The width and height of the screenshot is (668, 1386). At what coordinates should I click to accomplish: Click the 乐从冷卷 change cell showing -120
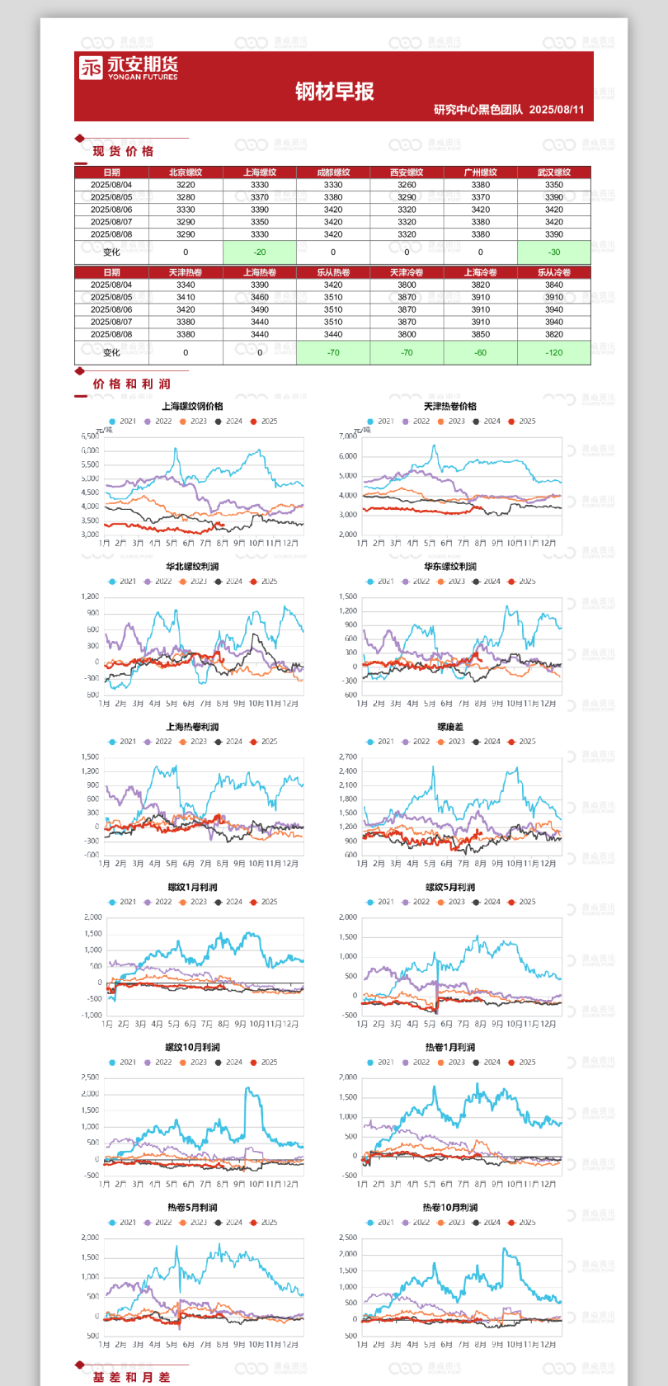(554, 352)
